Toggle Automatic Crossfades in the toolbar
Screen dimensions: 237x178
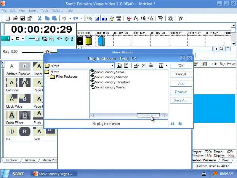(x=97, y=18)
